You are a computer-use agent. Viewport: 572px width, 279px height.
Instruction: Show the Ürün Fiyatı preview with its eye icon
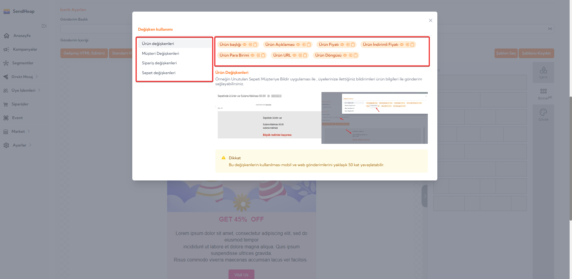tap(342, 45)
